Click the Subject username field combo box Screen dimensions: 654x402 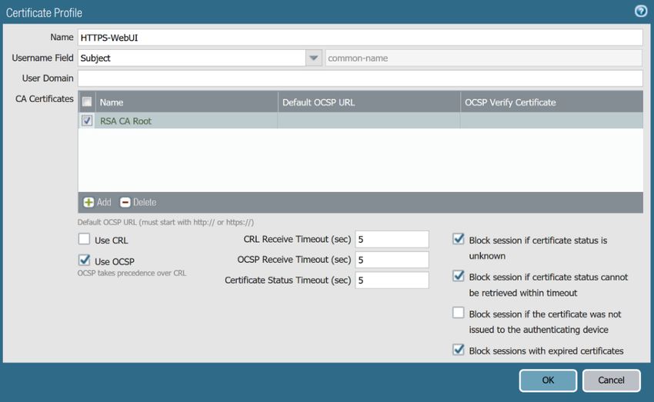pos(192,58)
